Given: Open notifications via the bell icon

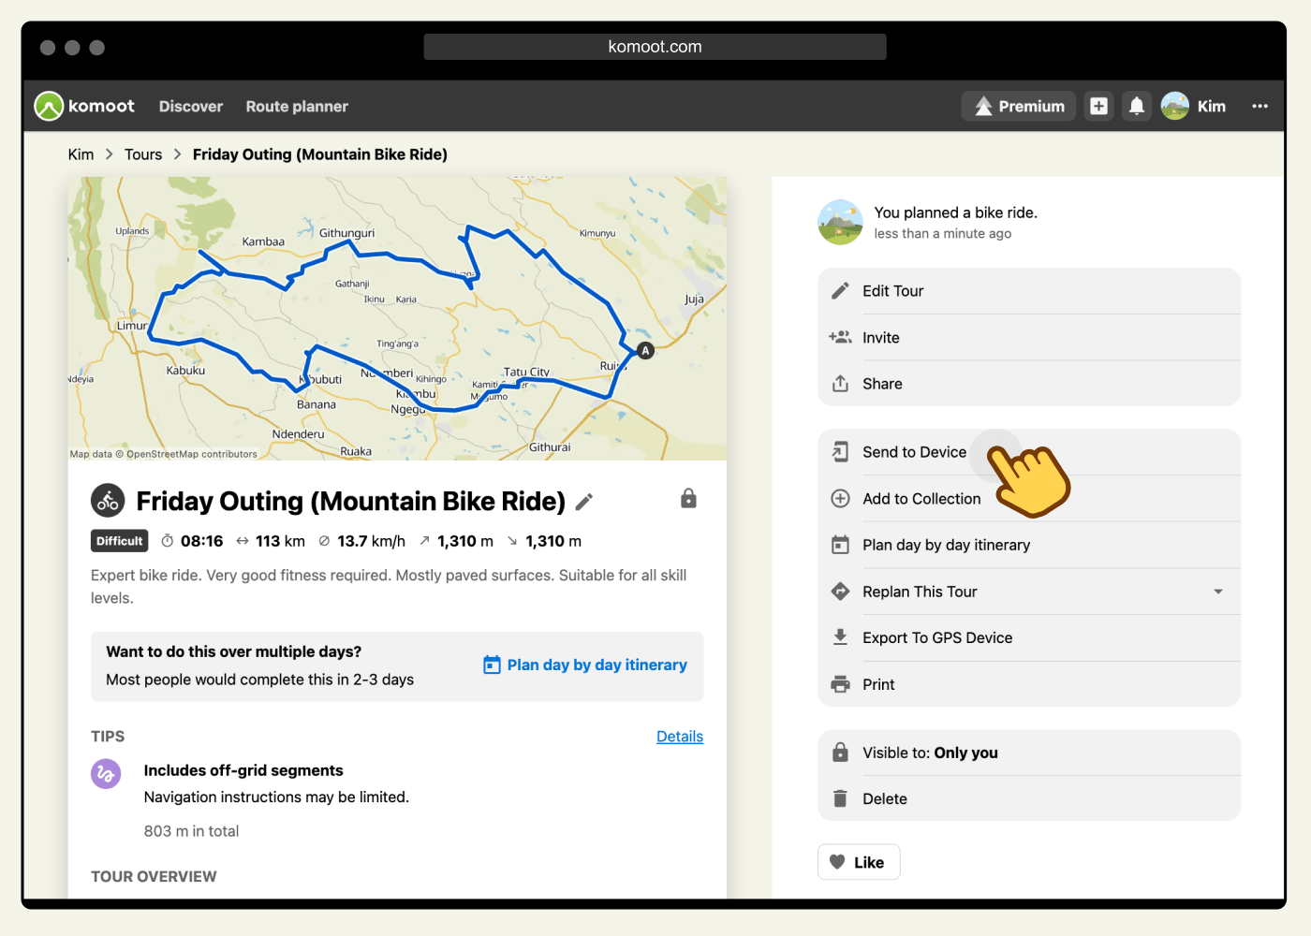Looking at the screenshot, I should [1136, 106].
